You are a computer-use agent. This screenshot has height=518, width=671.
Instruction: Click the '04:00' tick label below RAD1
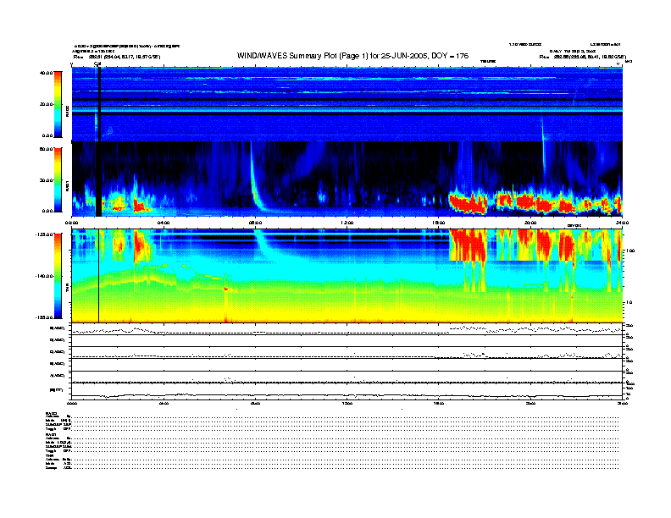pos(164,223)
